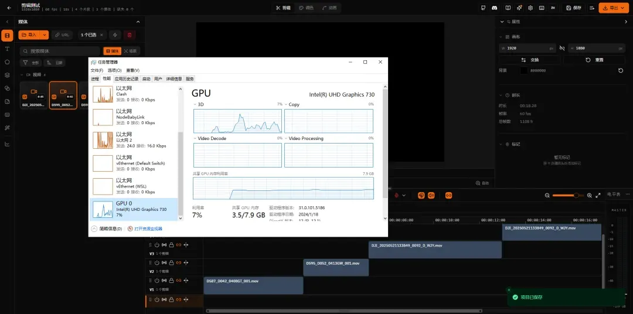Toggle the lock icon on track V2
Screen dimensions: 633x314
click(x=171, y=262)
